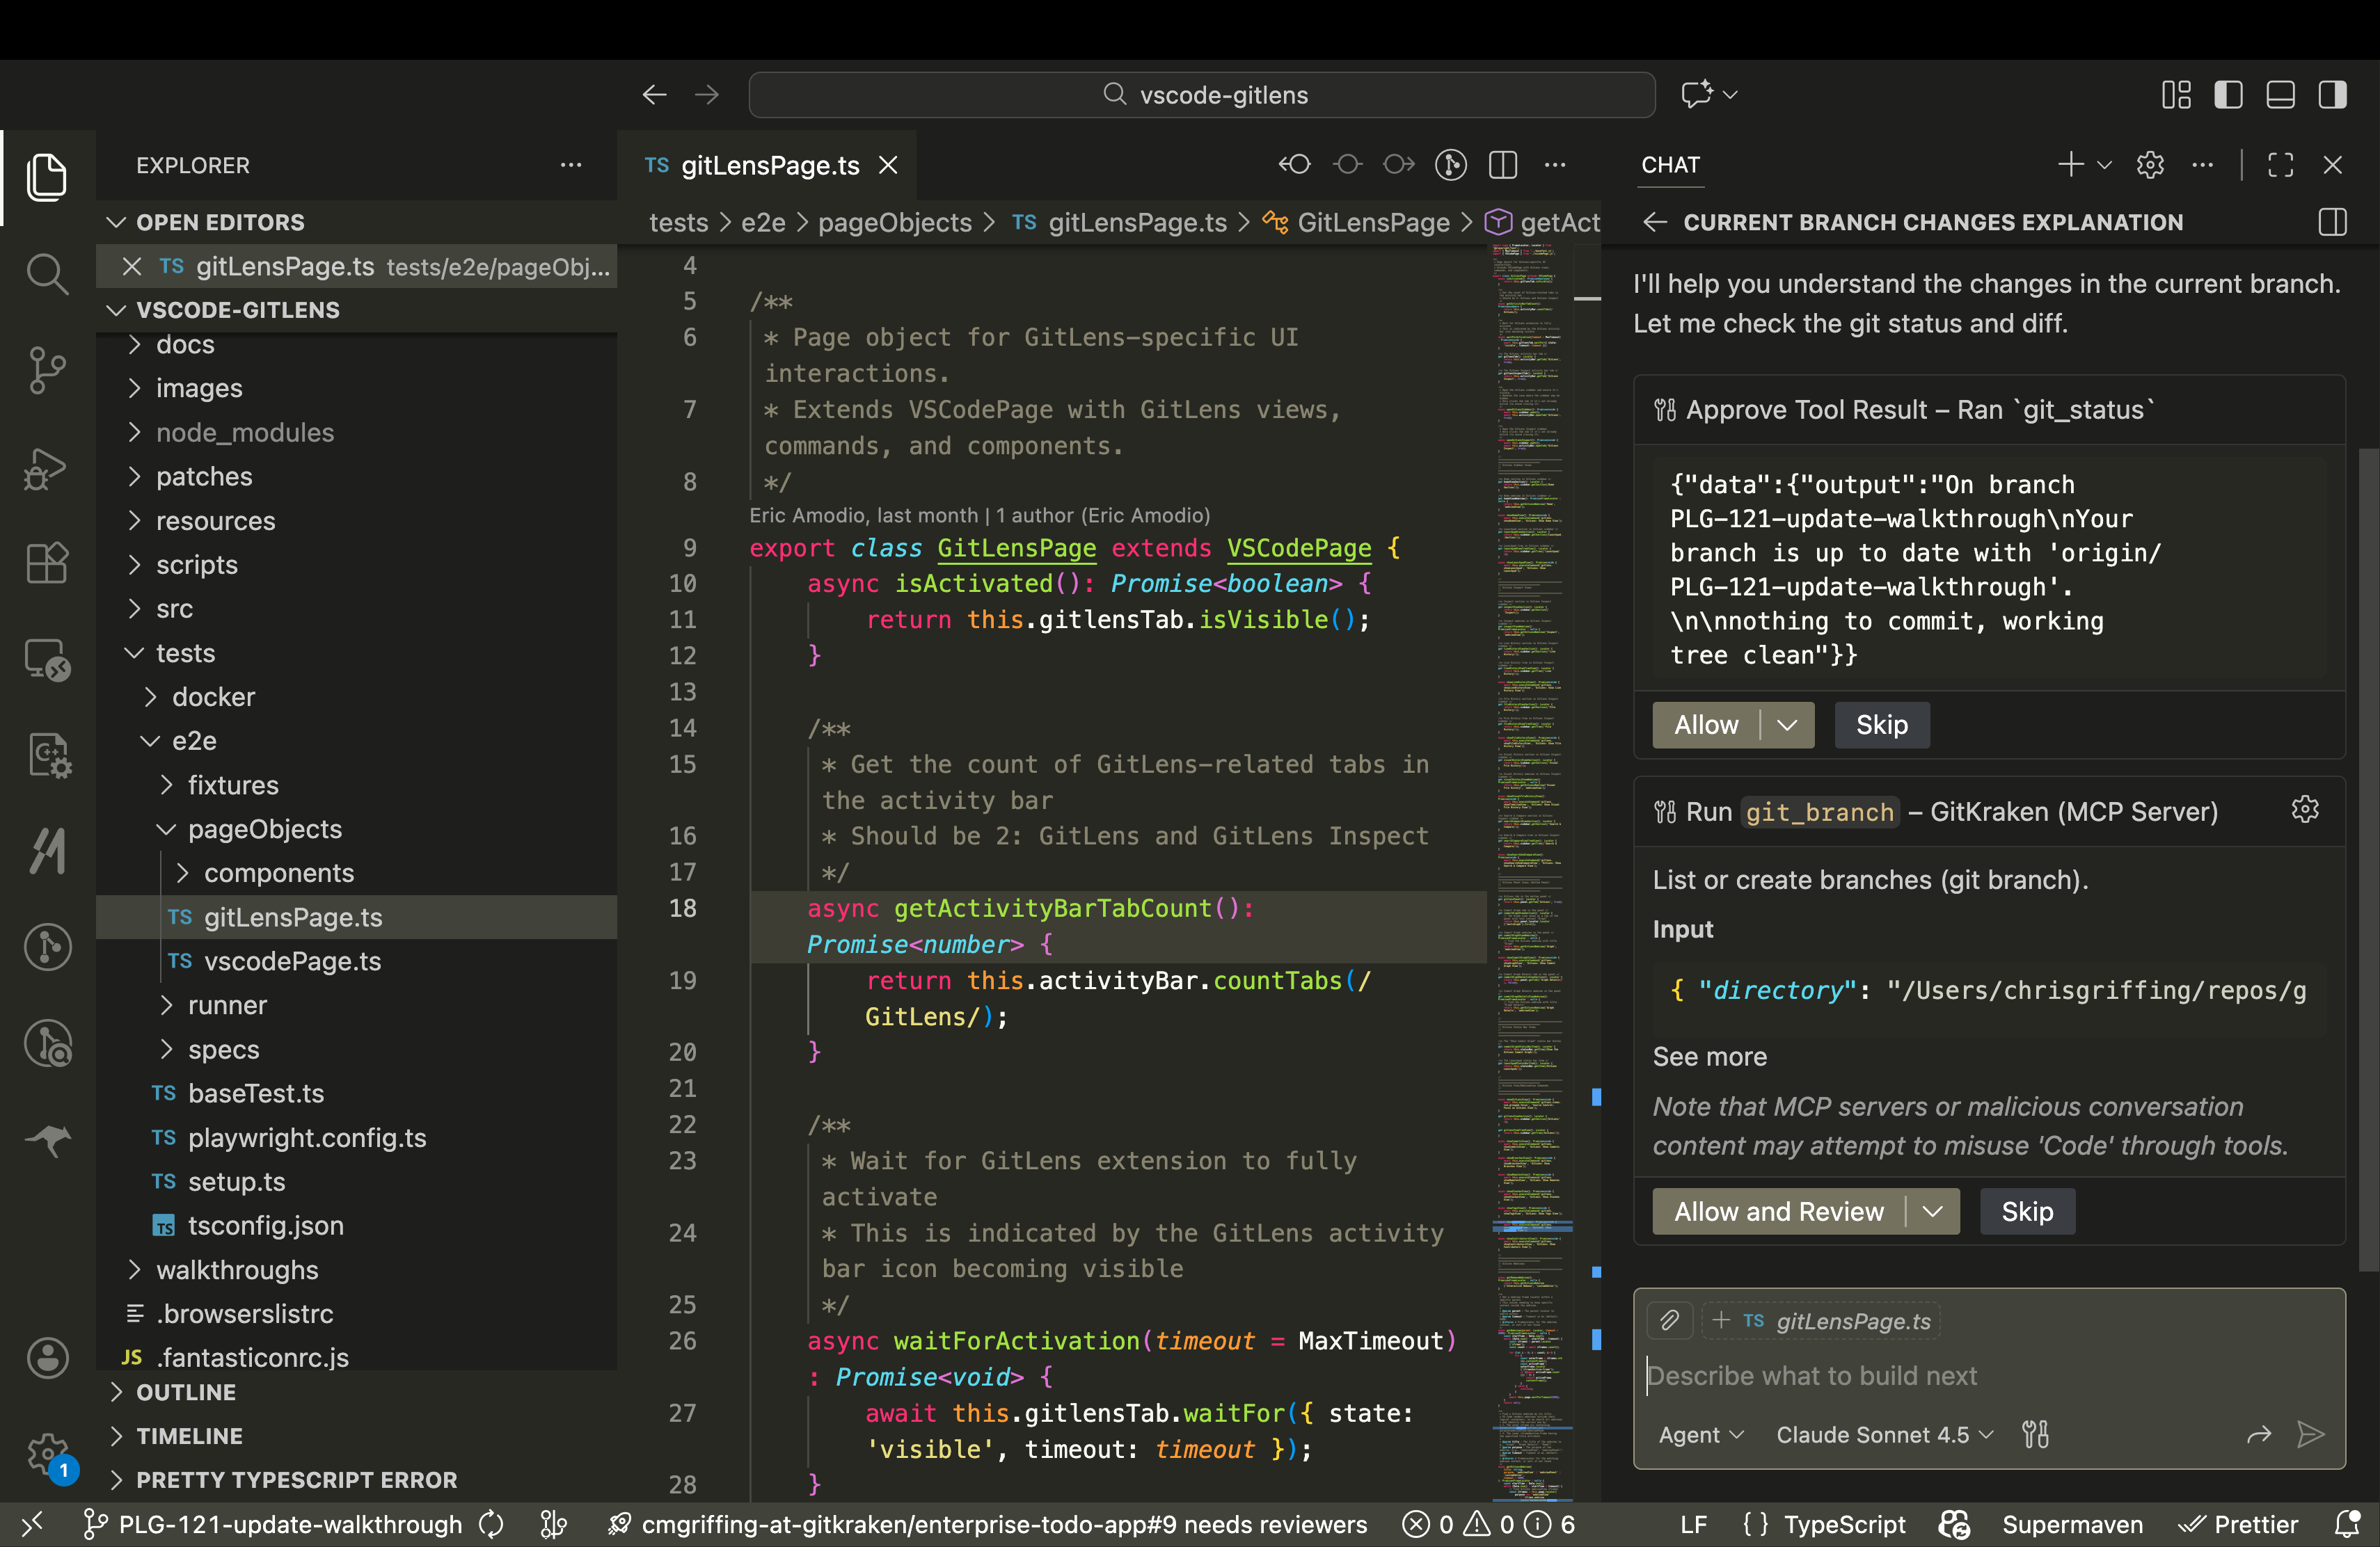Click the Skip button for git_status result
The image size is (2380, 1547).
(1881, 726)
